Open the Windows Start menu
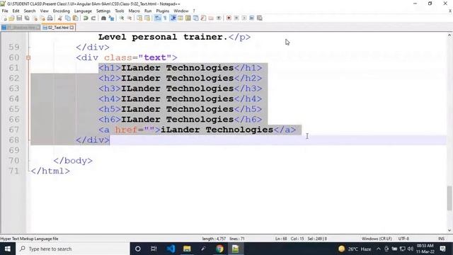Viewport: 453px width, 255px height. coord(8,249)
